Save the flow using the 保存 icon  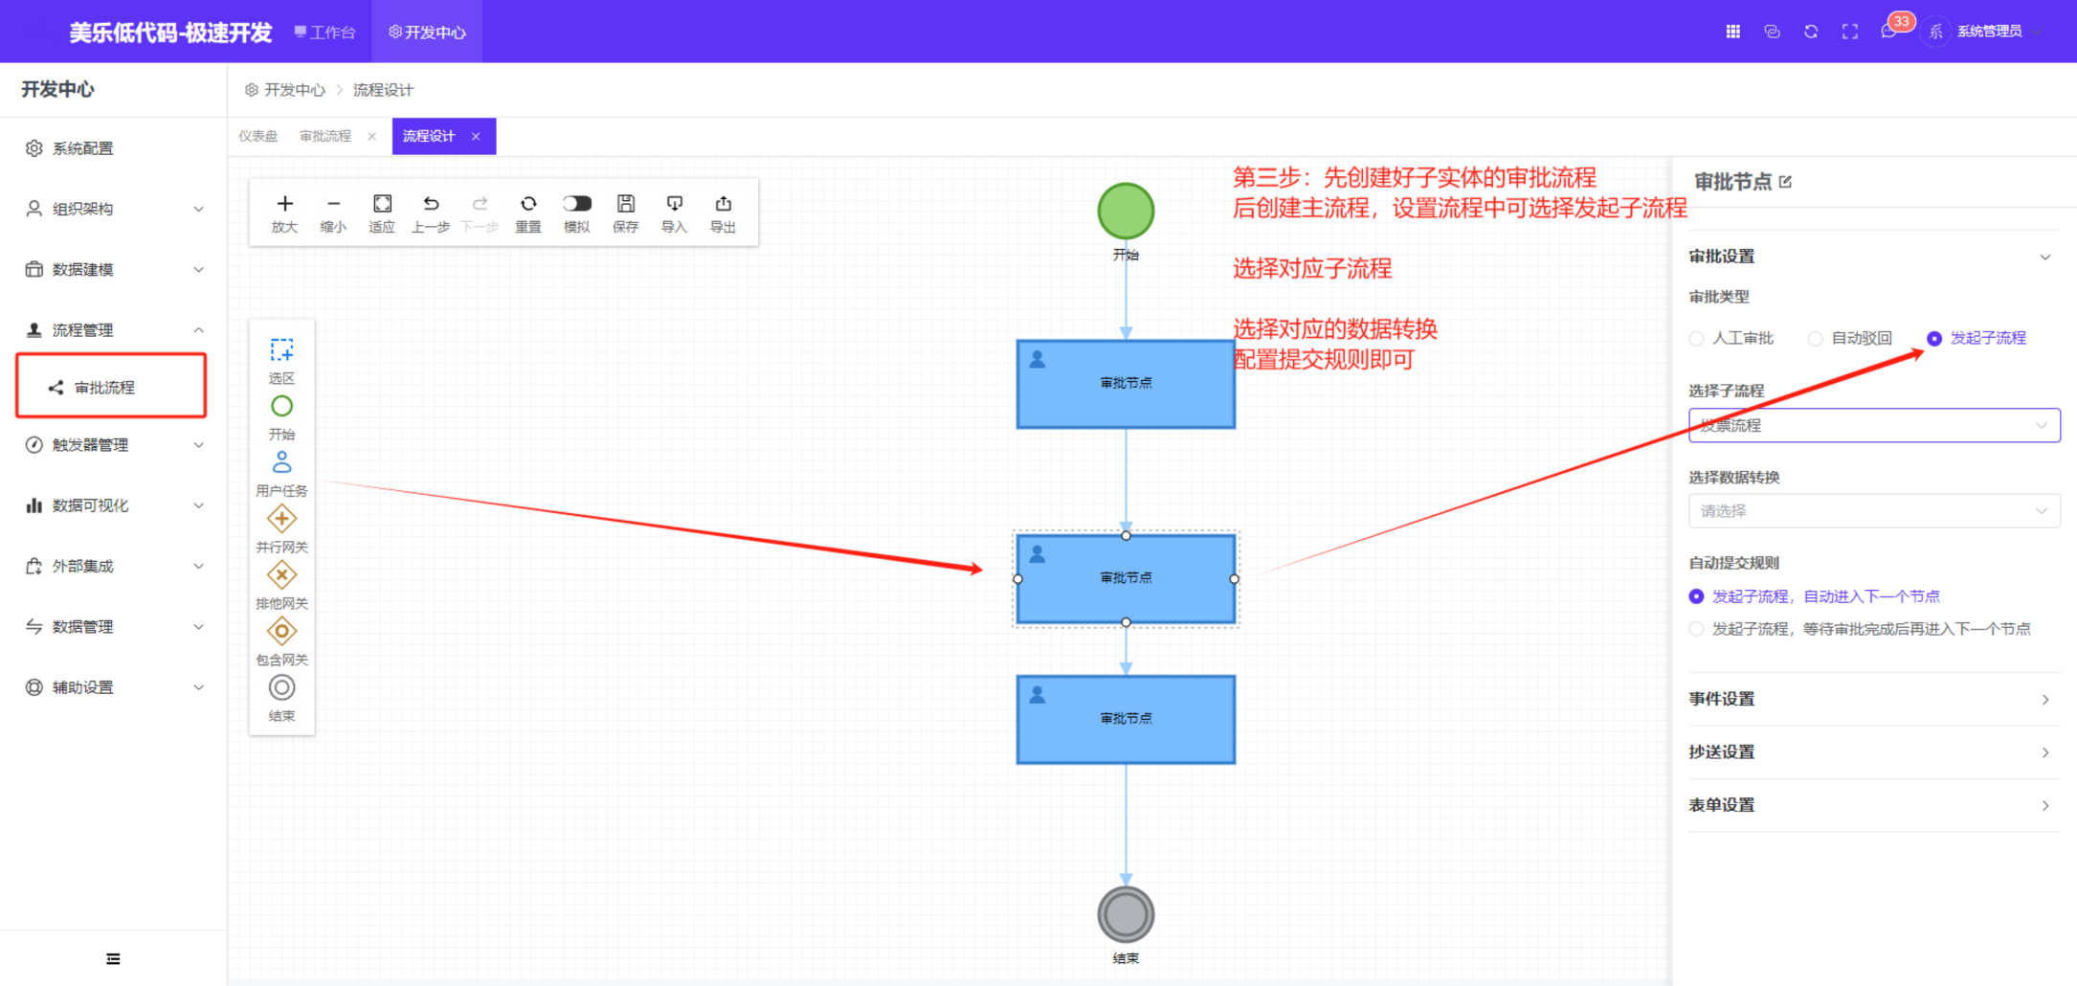coord(625,204)
